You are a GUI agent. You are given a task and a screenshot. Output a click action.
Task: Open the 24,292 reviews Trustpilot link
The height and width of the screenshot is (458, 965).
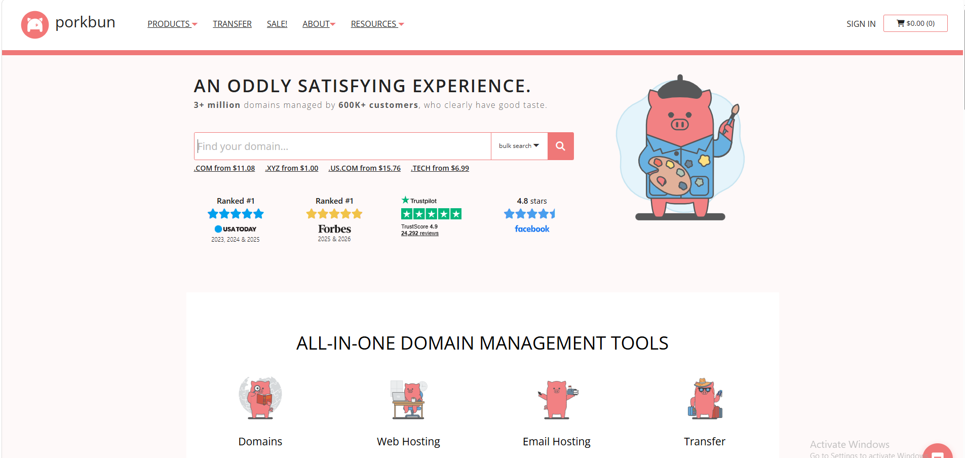420,234
